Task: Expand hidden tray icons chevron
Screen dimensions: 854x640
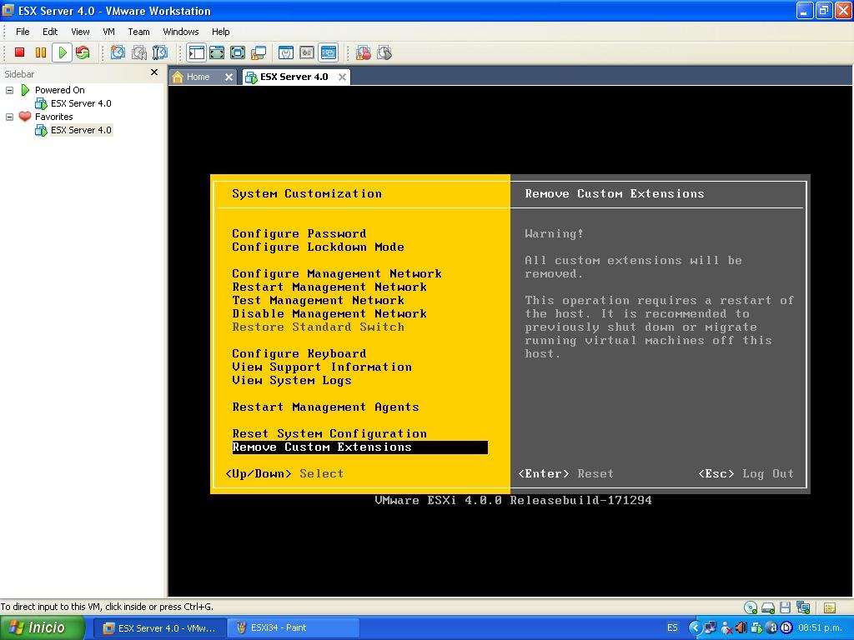Action: [695, 628]
